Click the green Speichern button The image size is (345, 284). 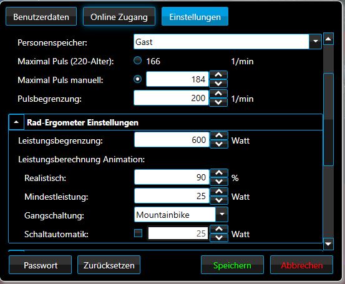232,265
